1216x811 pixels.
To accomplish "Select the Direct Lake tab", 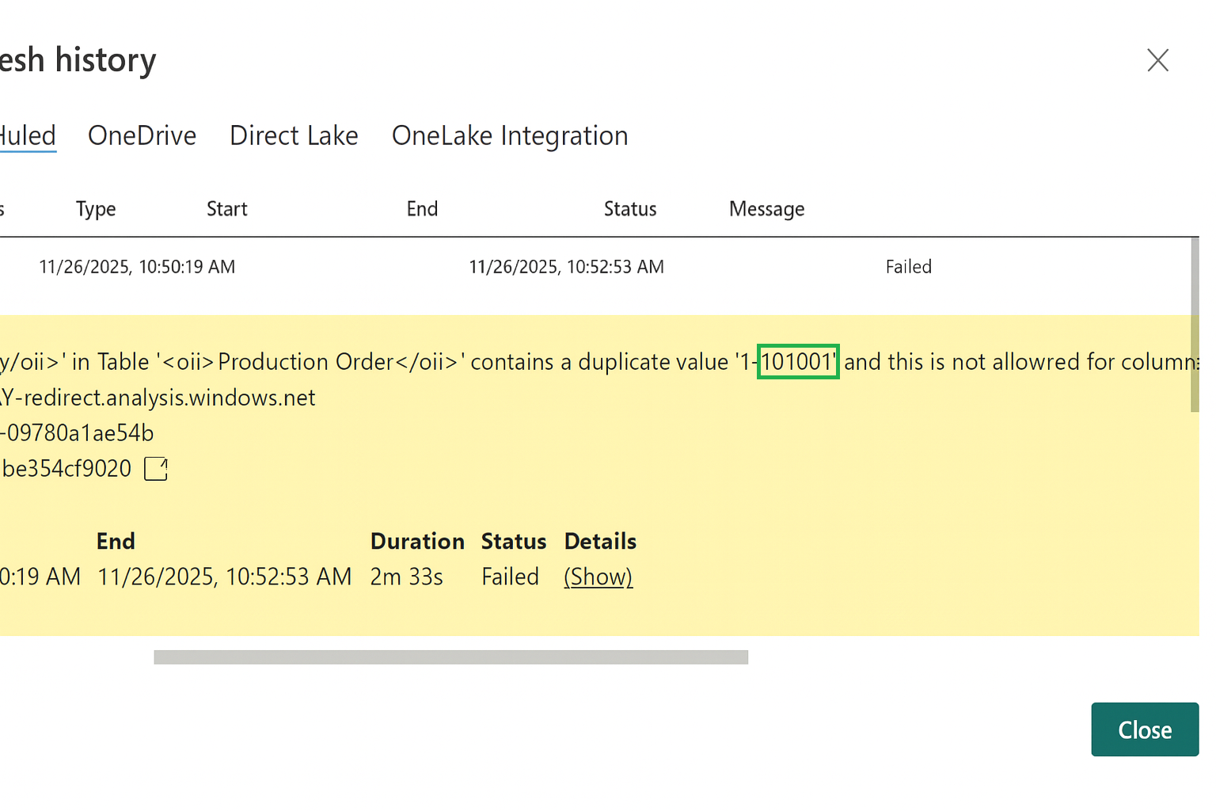I will pos(294,135).
